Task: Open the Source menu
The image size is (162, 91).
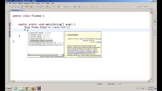Action: click(x=14, y=3)
